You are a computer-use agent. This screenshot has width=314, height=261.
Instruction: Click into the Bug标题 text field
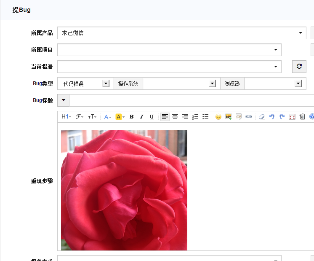[192, 100]
